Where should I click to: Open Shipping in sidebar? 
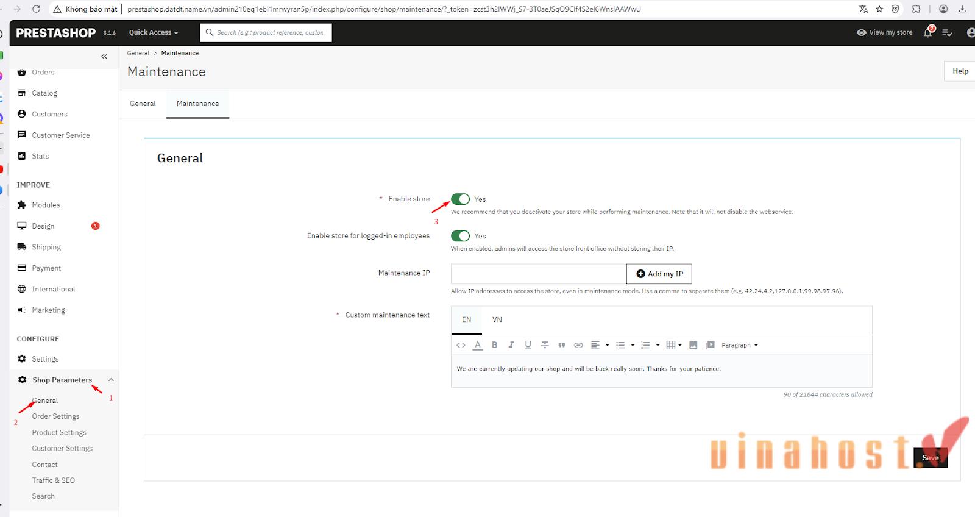[46, 247]
